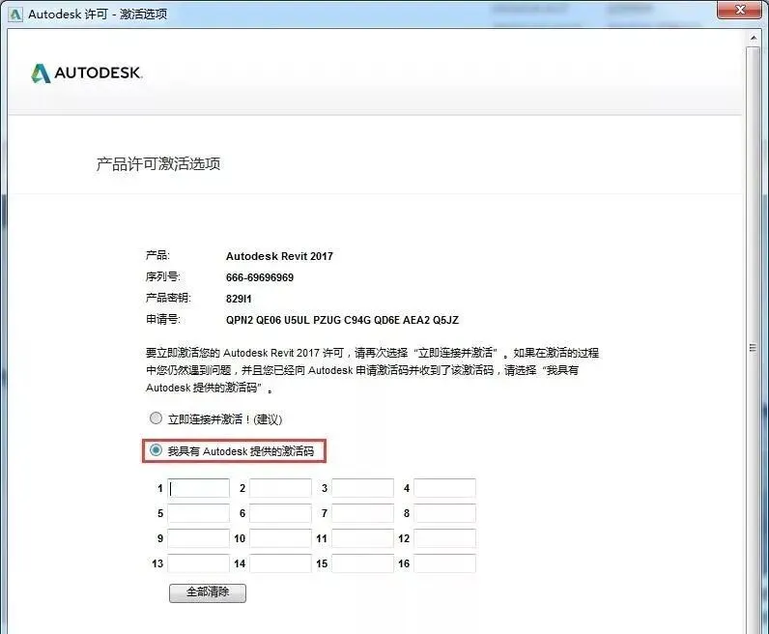Click activation code field 4
Image resolution: width=769 pixels, height=634 pixels.
click(444, 488)
